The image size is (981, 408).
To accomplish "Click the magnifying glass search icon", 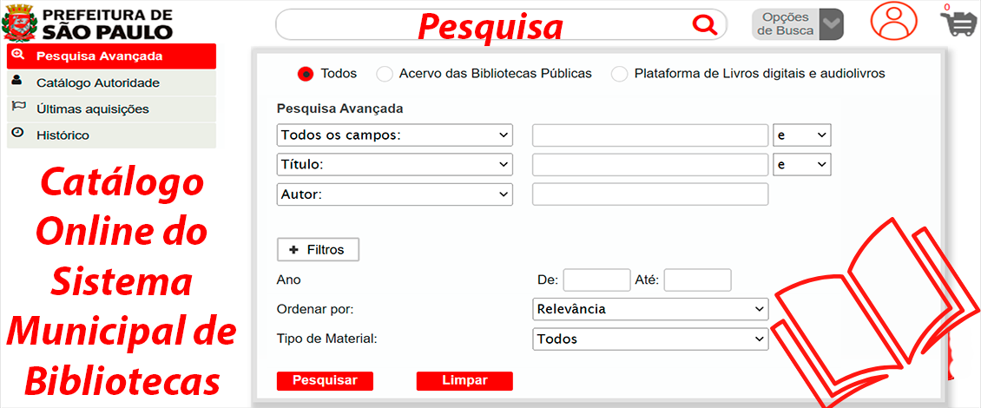I will point(704,25).
